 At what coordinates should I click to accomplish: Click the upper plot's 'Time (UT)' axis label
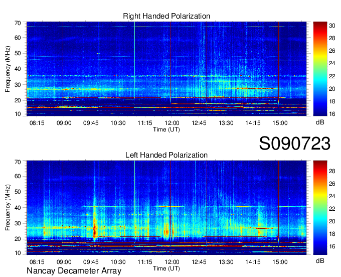coord(166,129)
